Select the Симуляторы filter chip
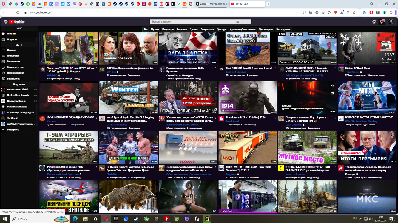This screenshot has width=398, height=223. click(207, 29)
